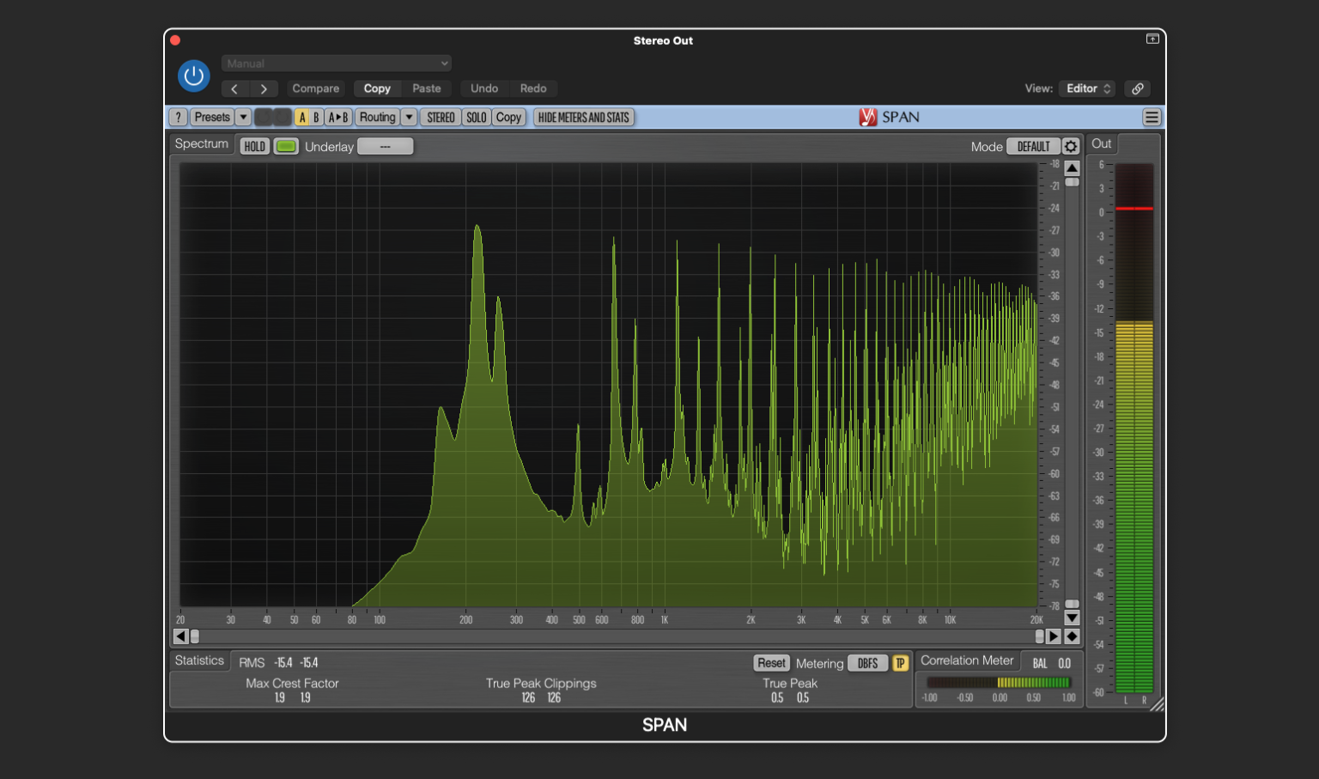Switch metering to TP mode
Image resolution: width=1319 pixels, height=779 pixels.
[900, 662]
